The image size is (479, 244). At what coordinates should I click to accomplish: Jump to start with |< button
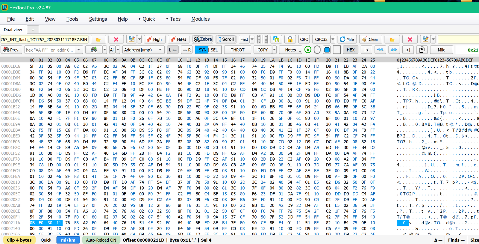pos(366,50)
